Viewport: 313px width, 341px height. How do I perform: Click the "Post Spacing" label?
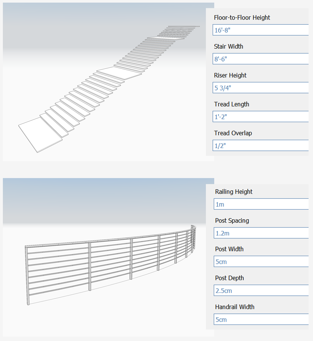pyautogui.click(x=232, y=221)
